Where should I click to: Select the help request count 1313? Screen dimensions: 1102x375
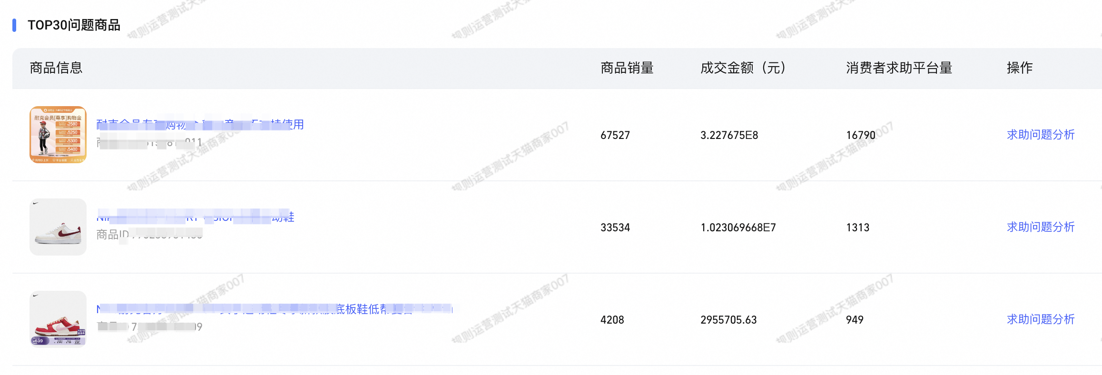pyautogui.click(x=858, y=227)
